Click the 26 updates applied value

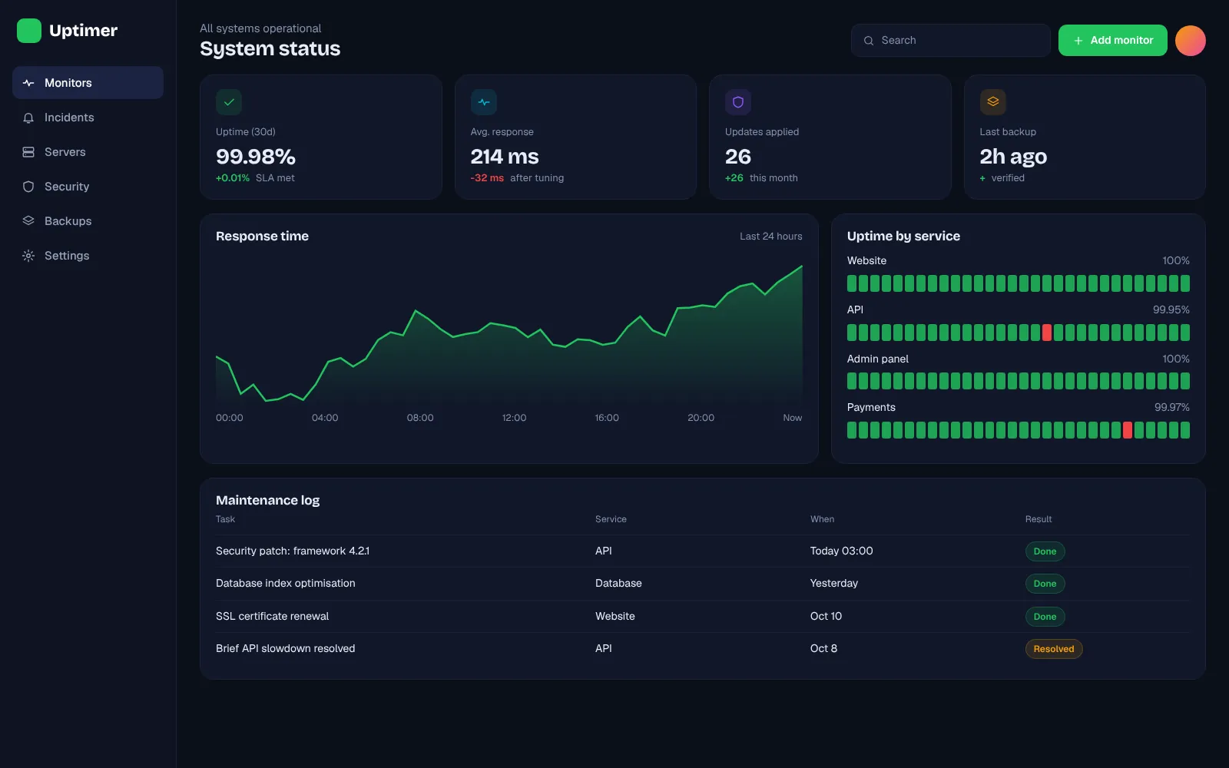pos(738,157)
